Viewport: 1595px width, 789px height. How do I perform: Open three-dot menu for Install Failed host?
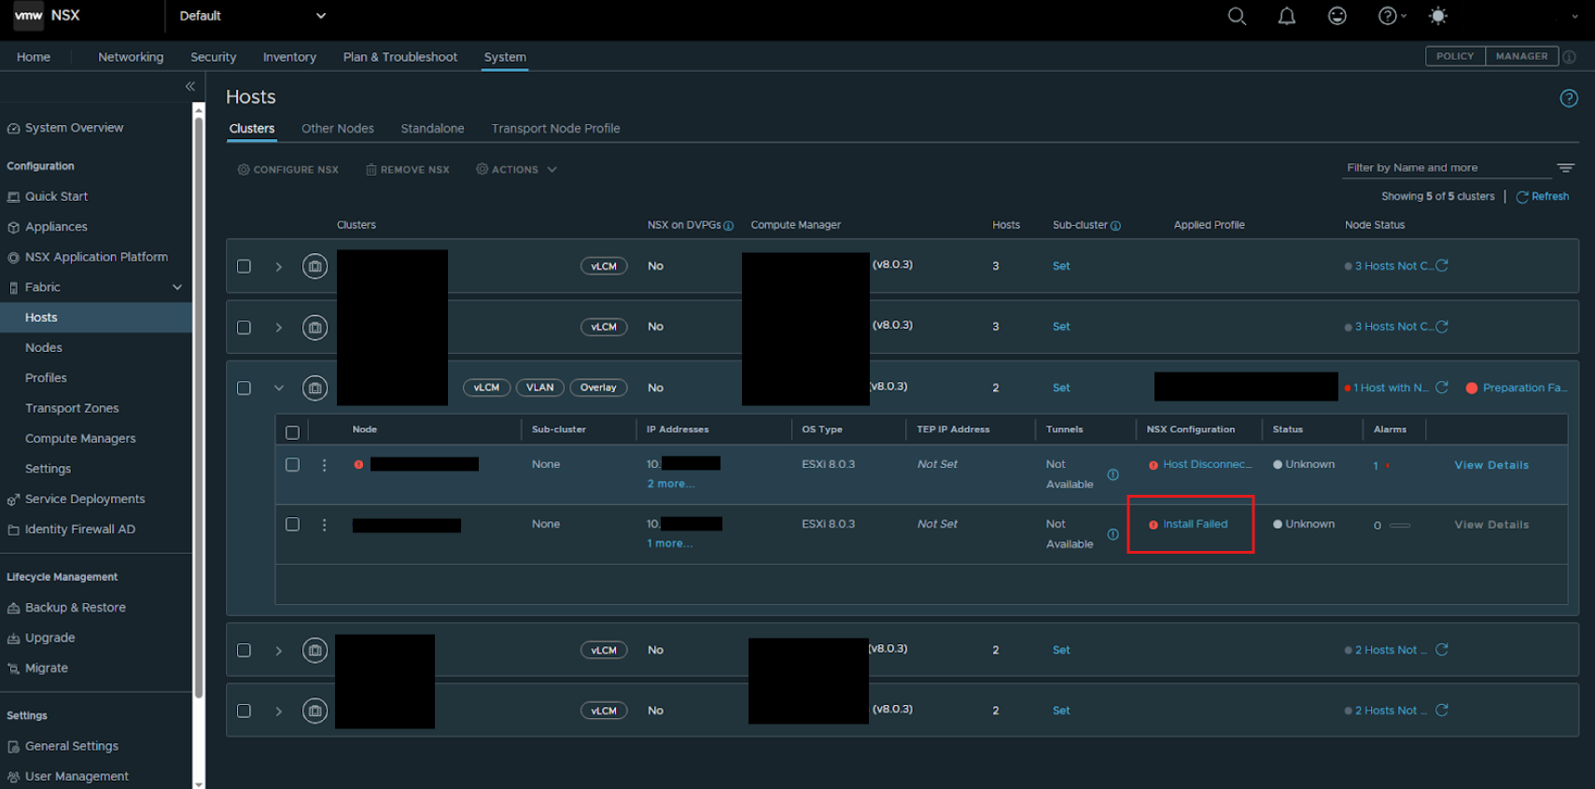coord(324,525)
